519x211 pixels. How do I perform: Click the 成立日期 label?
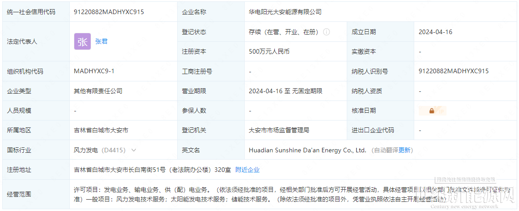click(364, 32)
